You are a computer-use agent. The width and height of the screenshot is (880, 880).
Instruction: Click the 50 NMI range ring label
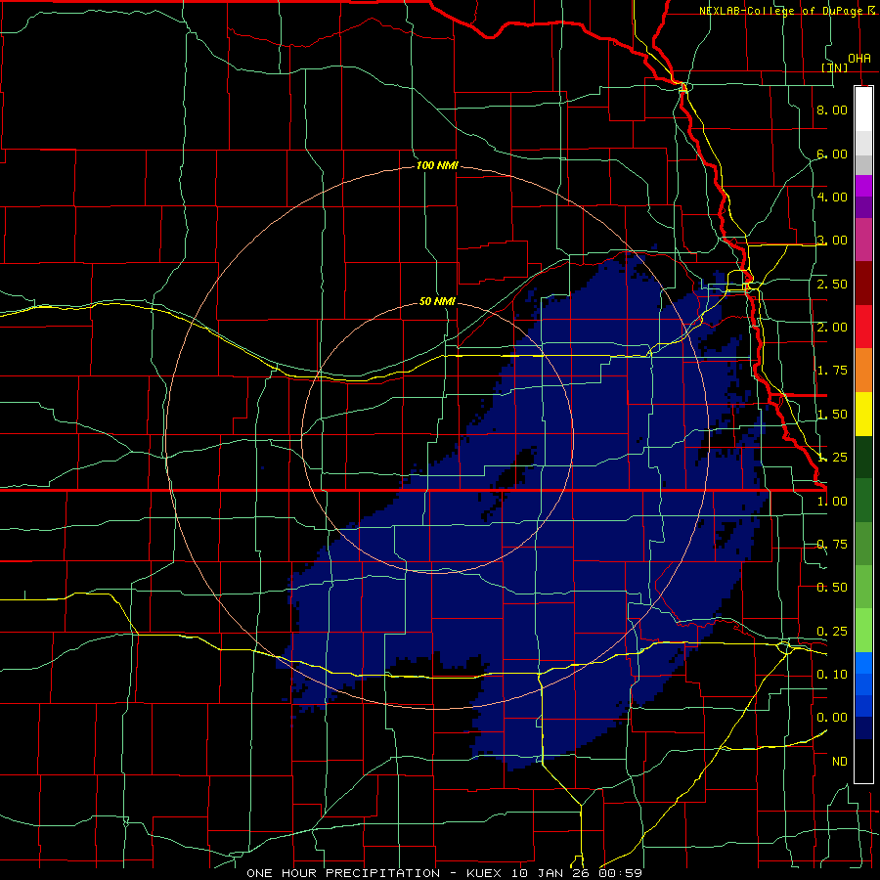click(x=437, y=301)
